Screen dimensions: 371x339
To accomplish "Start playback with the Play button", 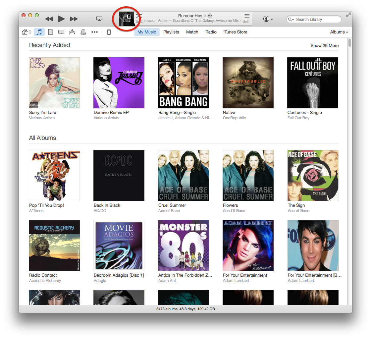I will (61, 19).
